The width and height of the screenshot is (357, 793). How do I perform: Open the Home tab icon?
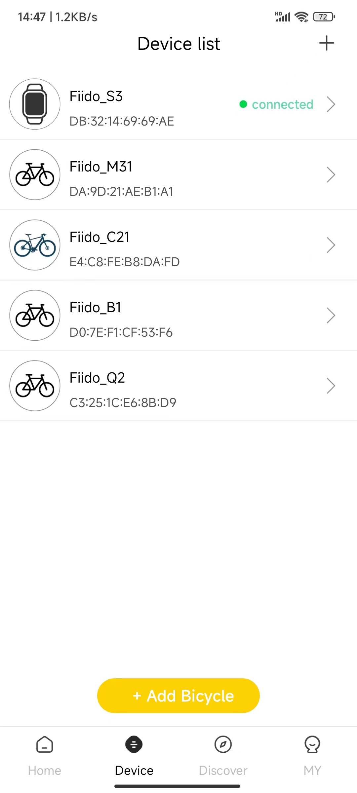point(45,744)
